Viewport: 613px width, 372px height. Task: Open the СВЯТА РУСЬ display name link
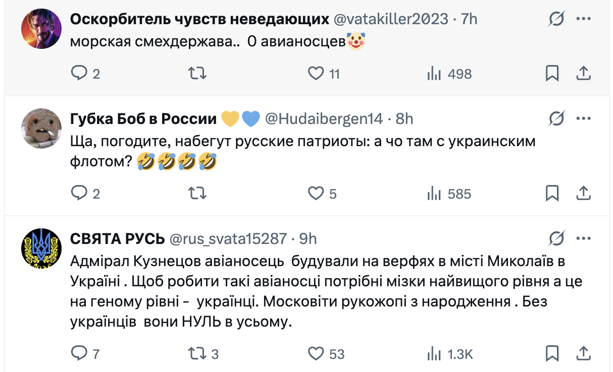click(x=117, y=238)
